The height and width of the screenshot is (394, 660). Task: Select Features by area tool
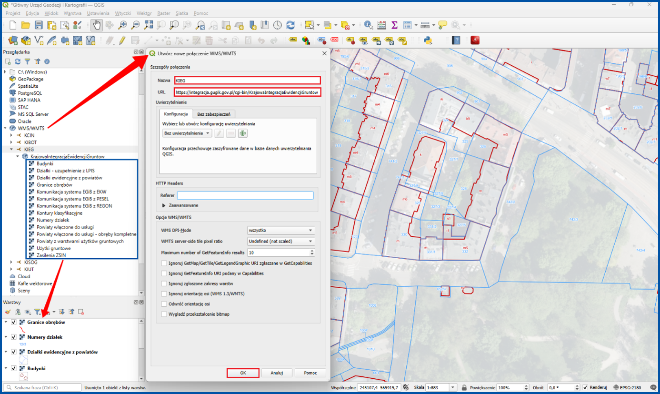coord(309,25)
